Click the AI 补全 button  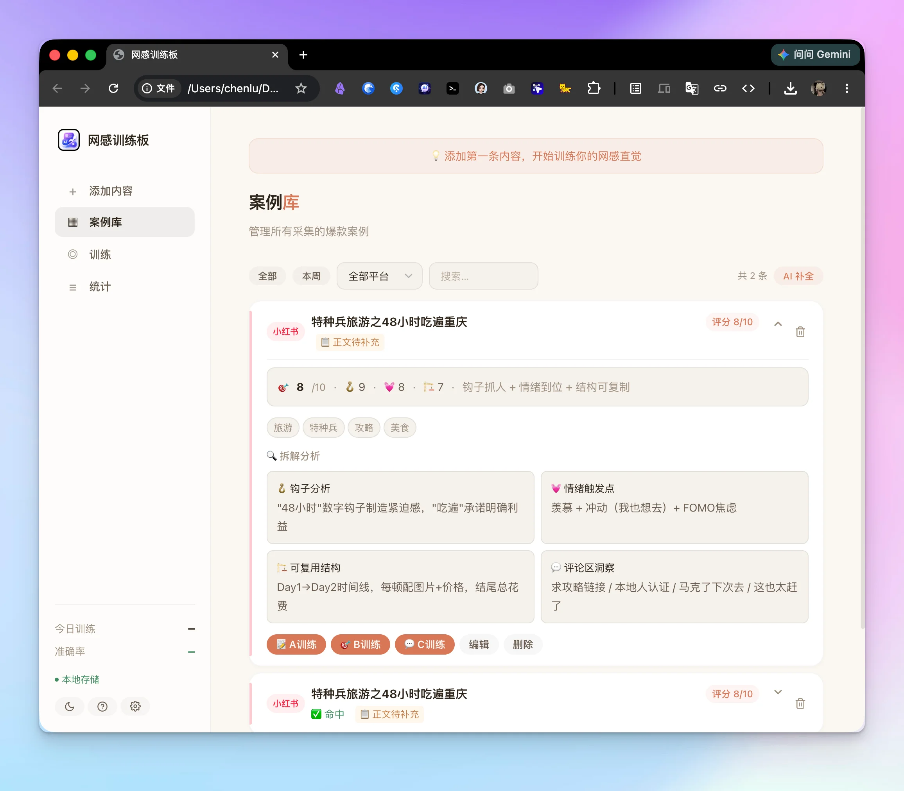coord(798,276)
